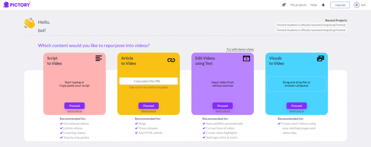Click Add logo, intro, & outro item
Image resolution: width=371 pixels, height=147 pixels.
[x=220, y=137]
